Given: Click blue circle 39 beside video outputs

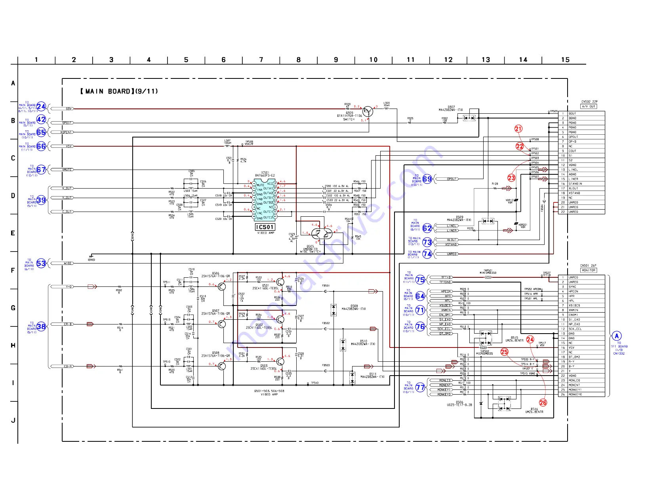Looking at the screenshot, I should click(x=41, y=200).
